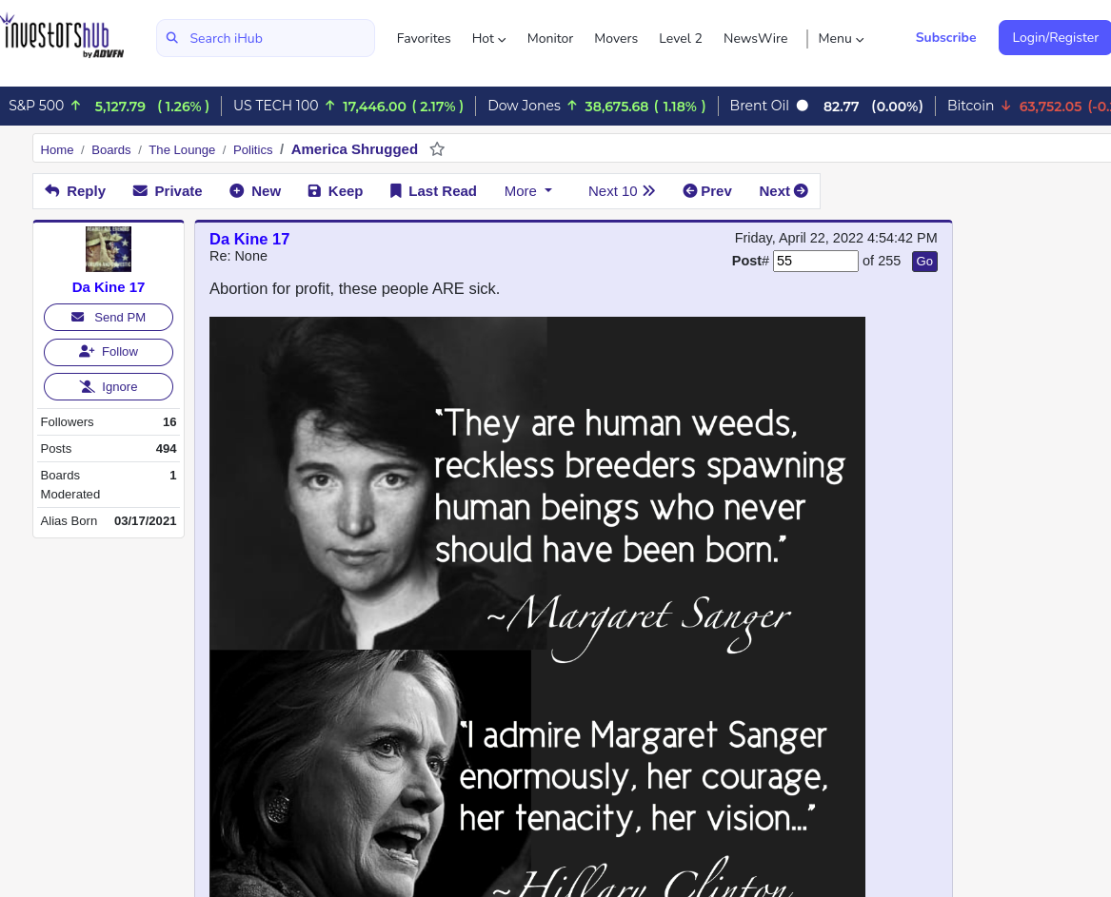Click the InvestorsHub logo
1111x897 pixels.
62,37
